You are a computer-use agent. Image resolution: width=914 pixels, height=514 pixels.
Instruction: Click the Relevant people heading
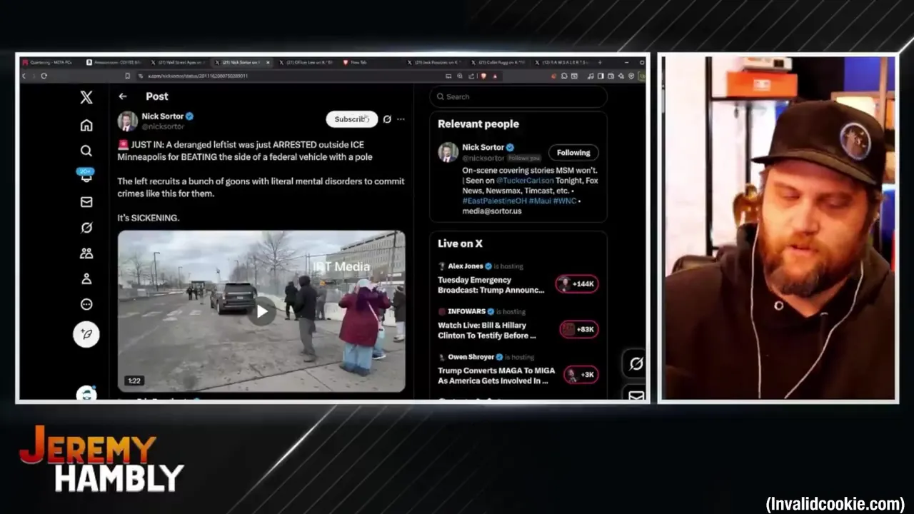[478, 124]
